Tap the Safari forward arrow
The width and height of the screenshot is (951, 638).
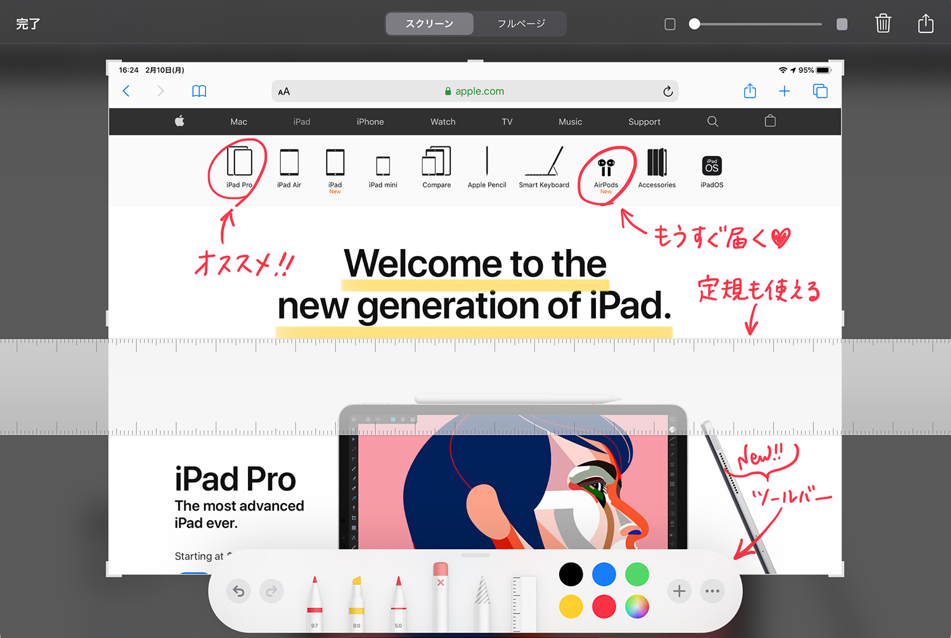[160, 91]
